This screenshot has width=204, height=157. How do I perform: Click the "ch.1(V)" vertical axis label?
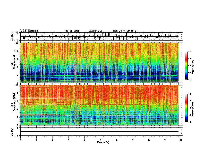(x=12, y=36)
